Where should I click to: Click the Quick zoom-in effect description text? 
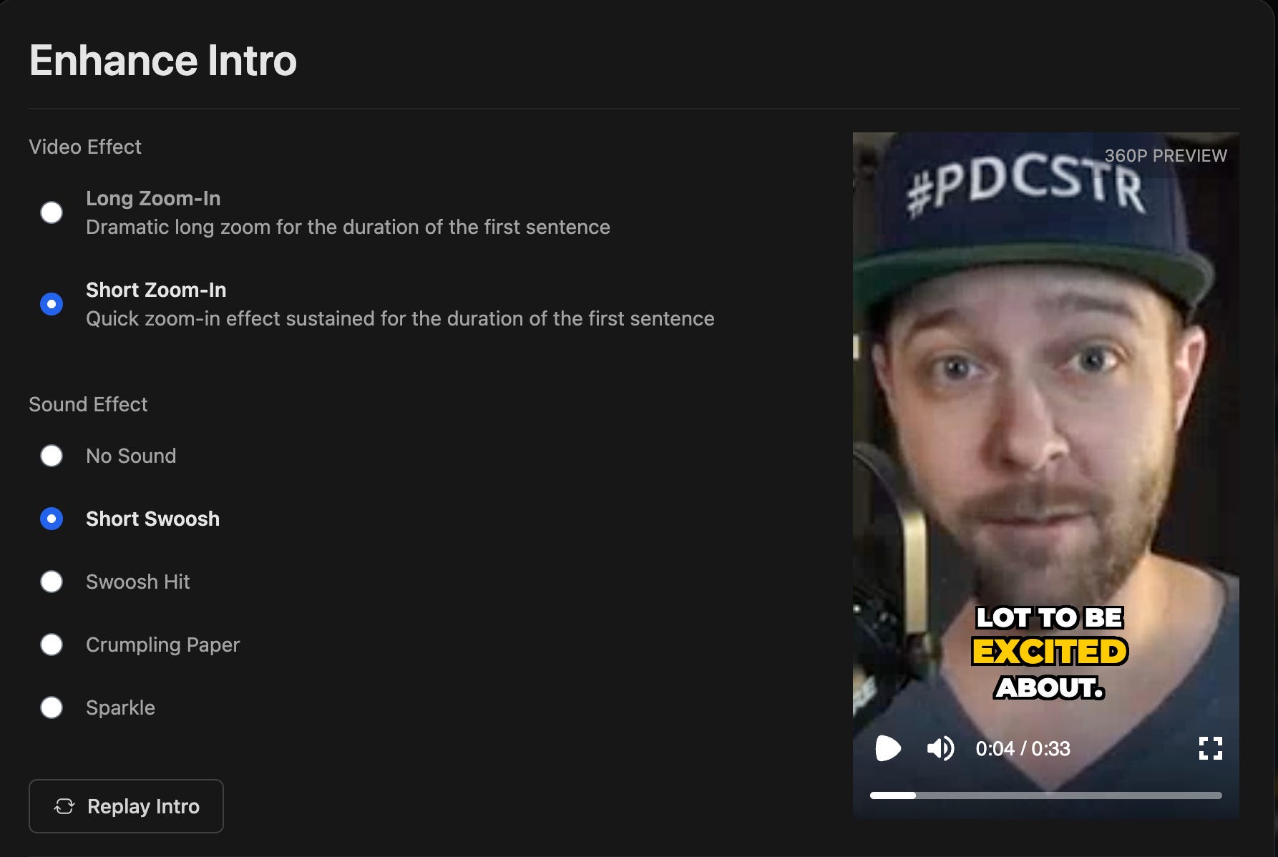[400, 318]
